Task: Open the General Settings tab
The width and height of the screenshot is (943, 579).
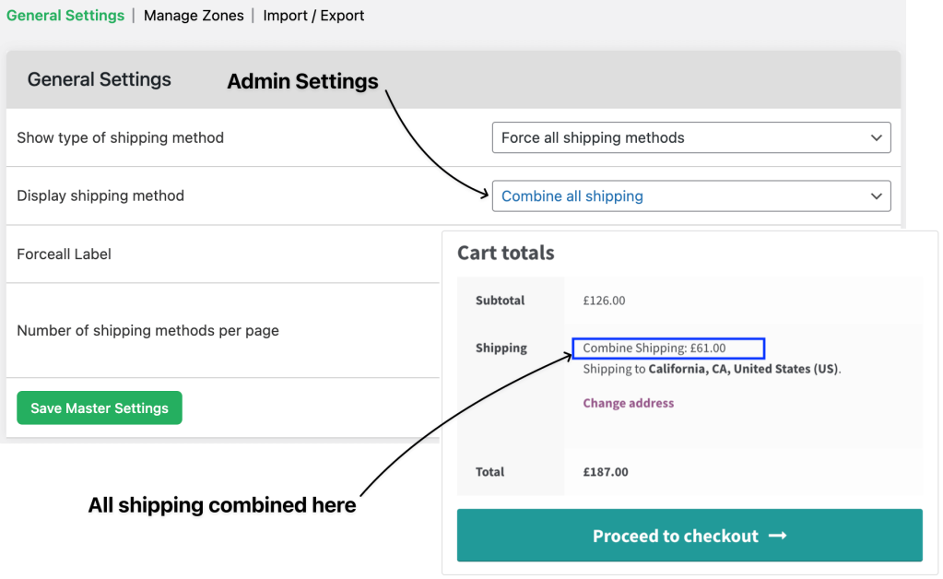Action: click(65, 16)
